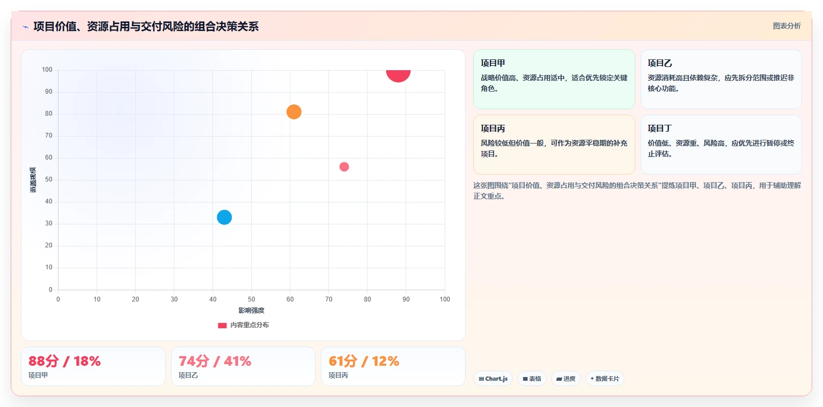
Task: Click 风险较低 description text in 项目丙
Action: 554,148
